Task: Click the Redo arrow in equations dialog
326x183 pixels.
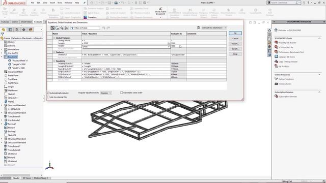Action: 108,28
